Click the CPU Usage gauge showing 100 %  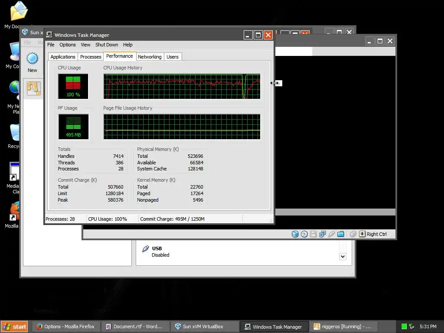[73, 86]
